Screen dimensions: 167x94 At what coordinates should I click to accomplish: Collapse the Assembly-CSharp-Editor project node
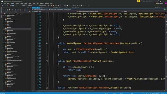click(x=4, y=20)
